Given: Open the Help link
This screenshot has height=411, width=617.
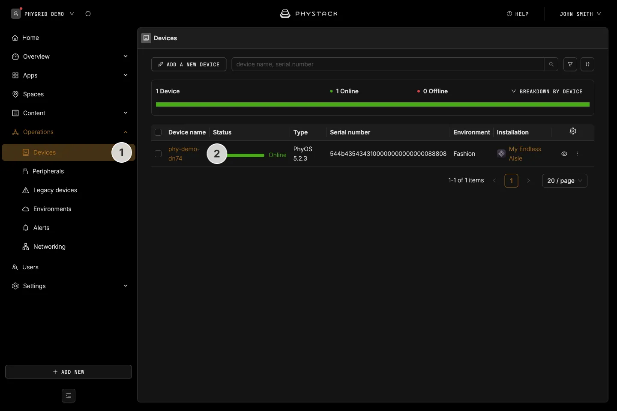Looking at the screenshot, I should click(x=518, y=14).
